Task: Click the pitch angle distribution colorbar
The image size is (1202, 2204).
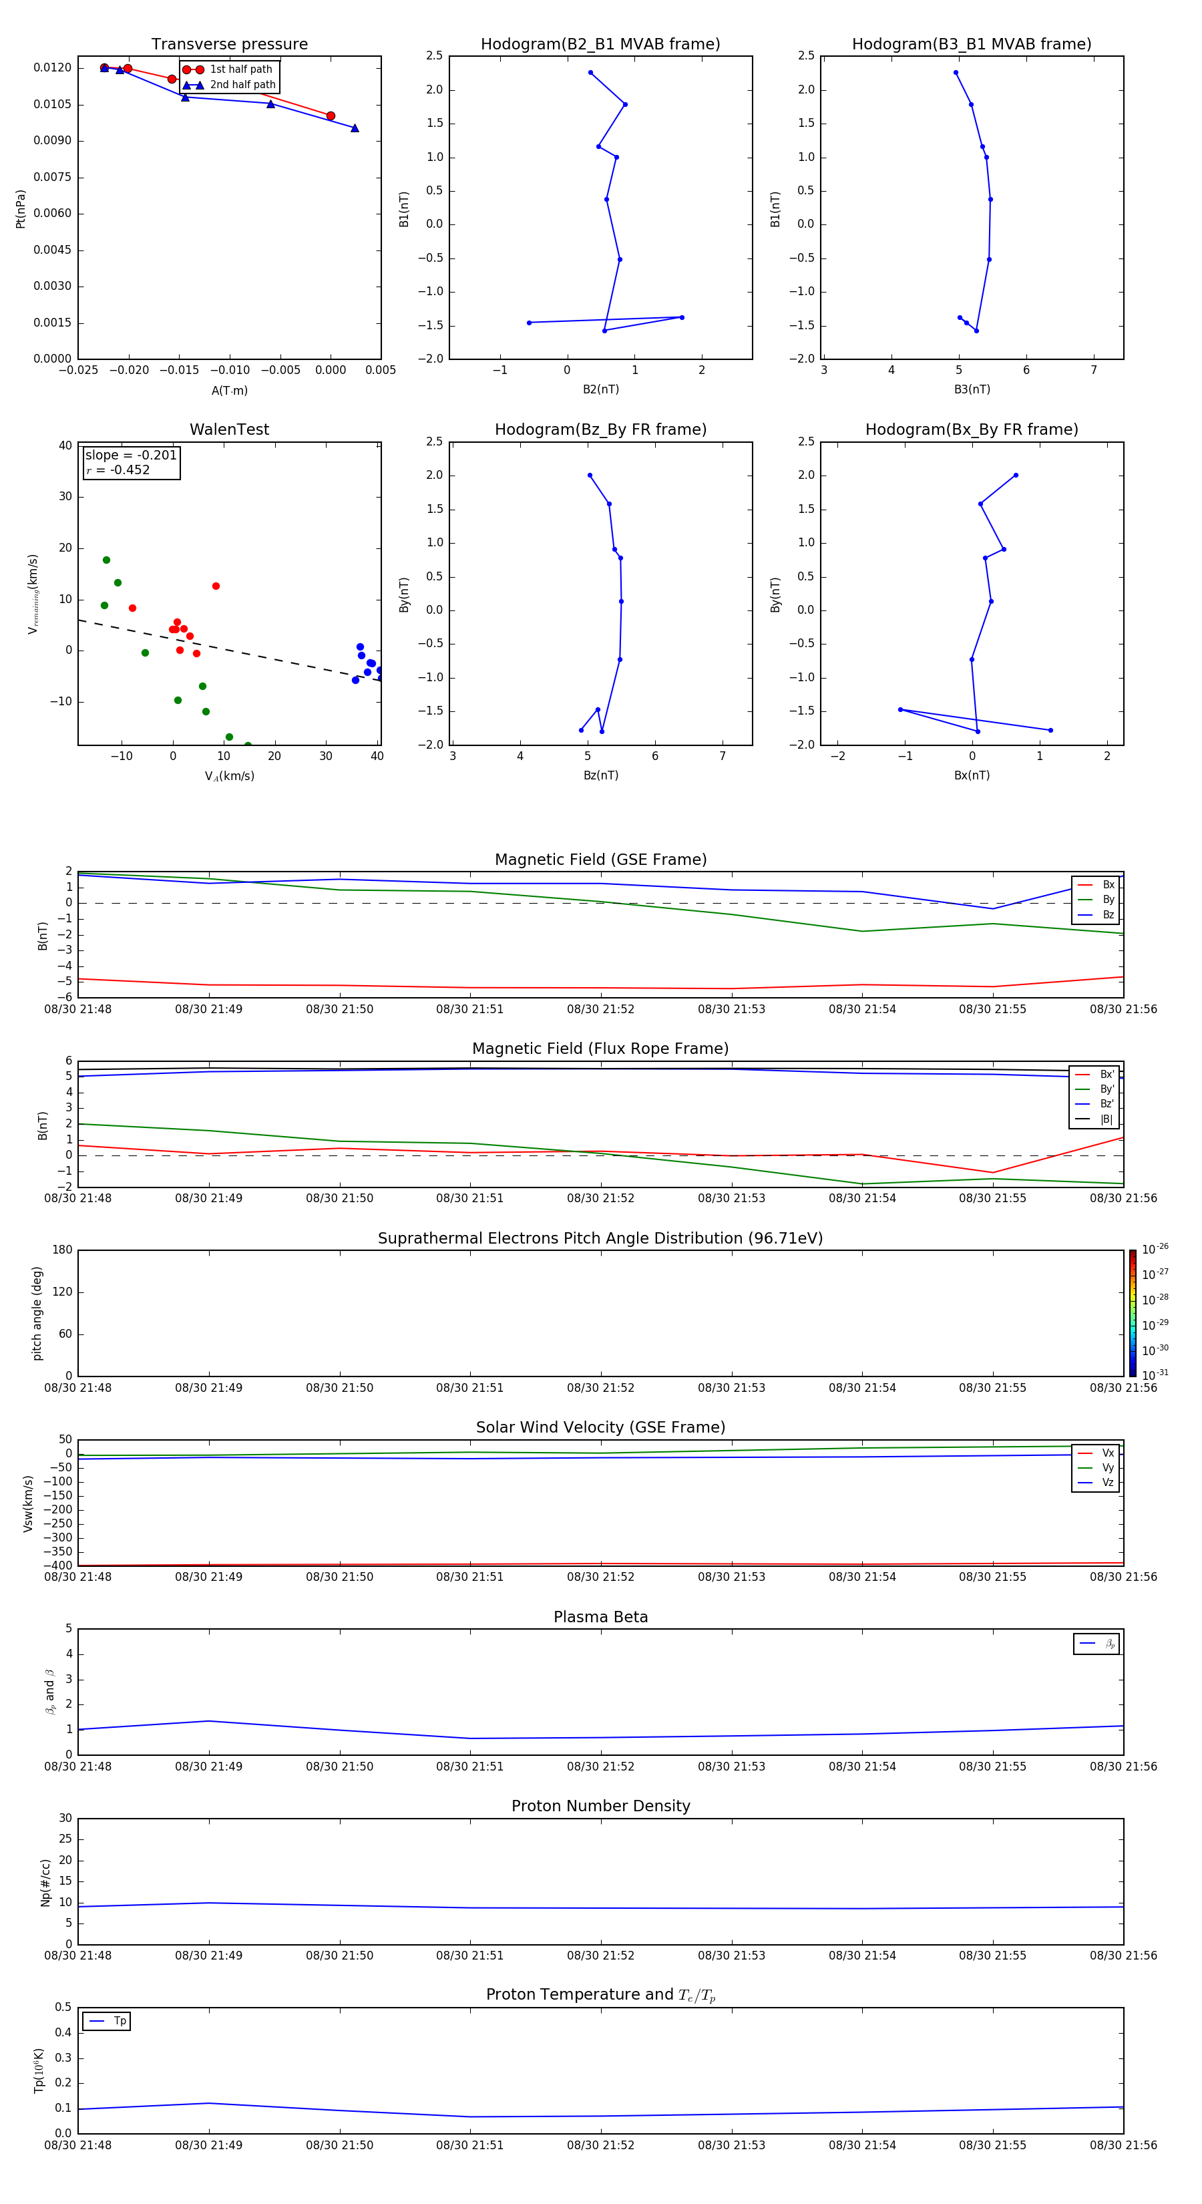Action: click(1132, 1312)
